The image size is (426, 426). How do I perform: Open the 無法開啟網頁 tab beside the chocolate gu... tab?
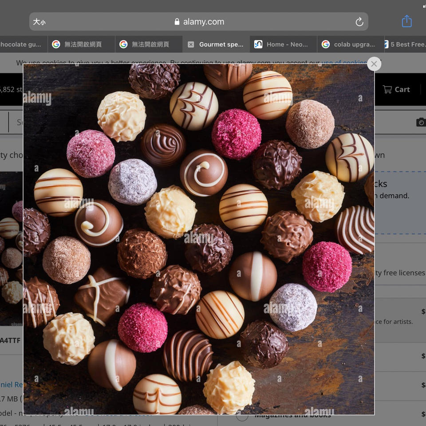82,44
